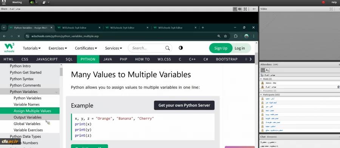Toggle W3Schools dark mode

coord(181,48)
